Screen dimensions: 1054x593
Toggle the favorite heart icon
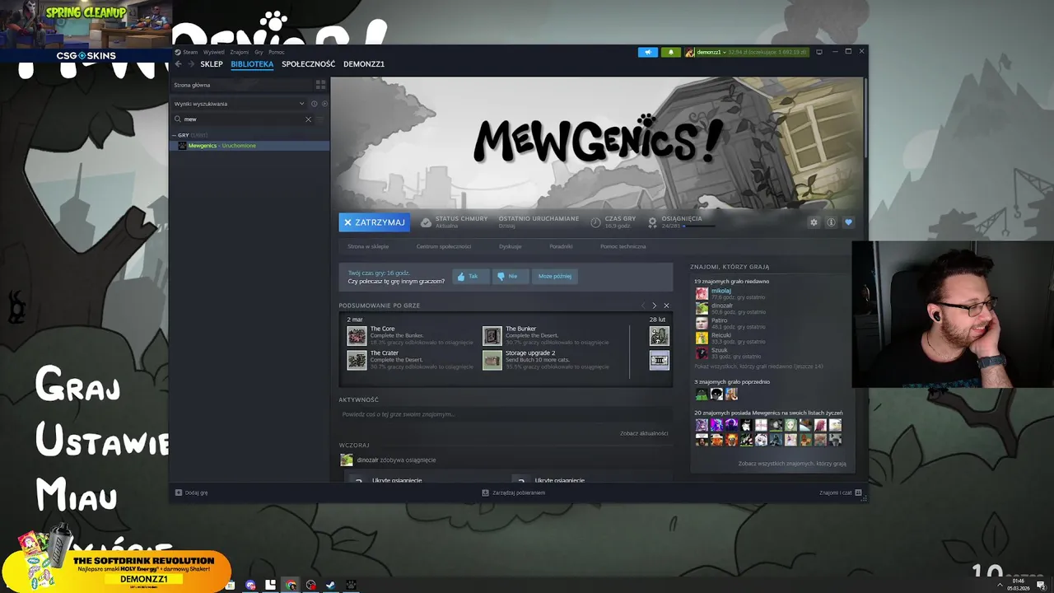tap(848, 222)
